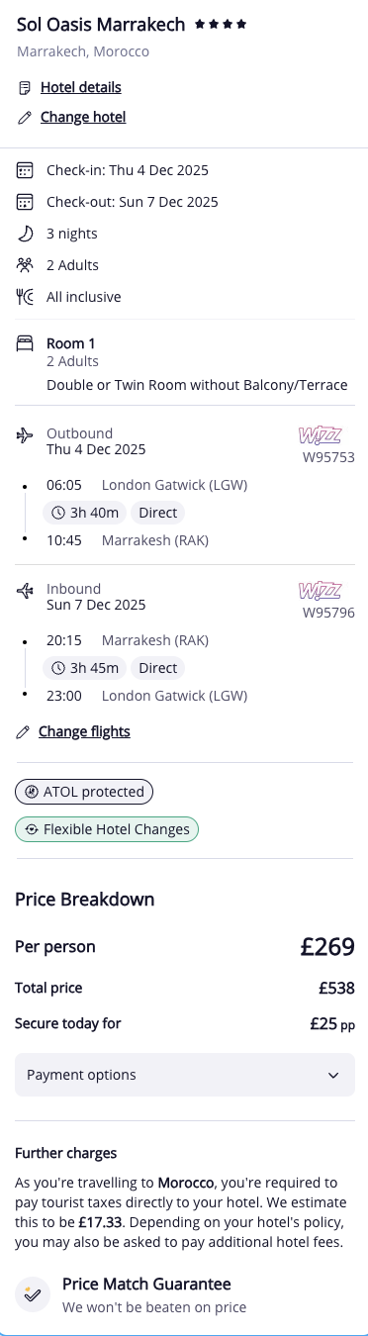Click the moon icon for 3 nights
368x1336 pixels.
[25, 234]
